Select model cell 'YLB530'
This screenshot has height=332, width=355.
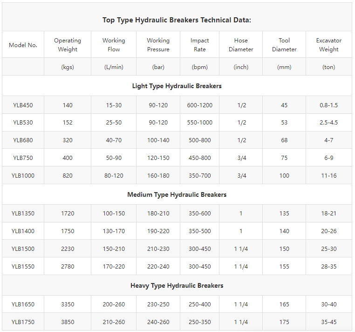(x=23, y=122)
